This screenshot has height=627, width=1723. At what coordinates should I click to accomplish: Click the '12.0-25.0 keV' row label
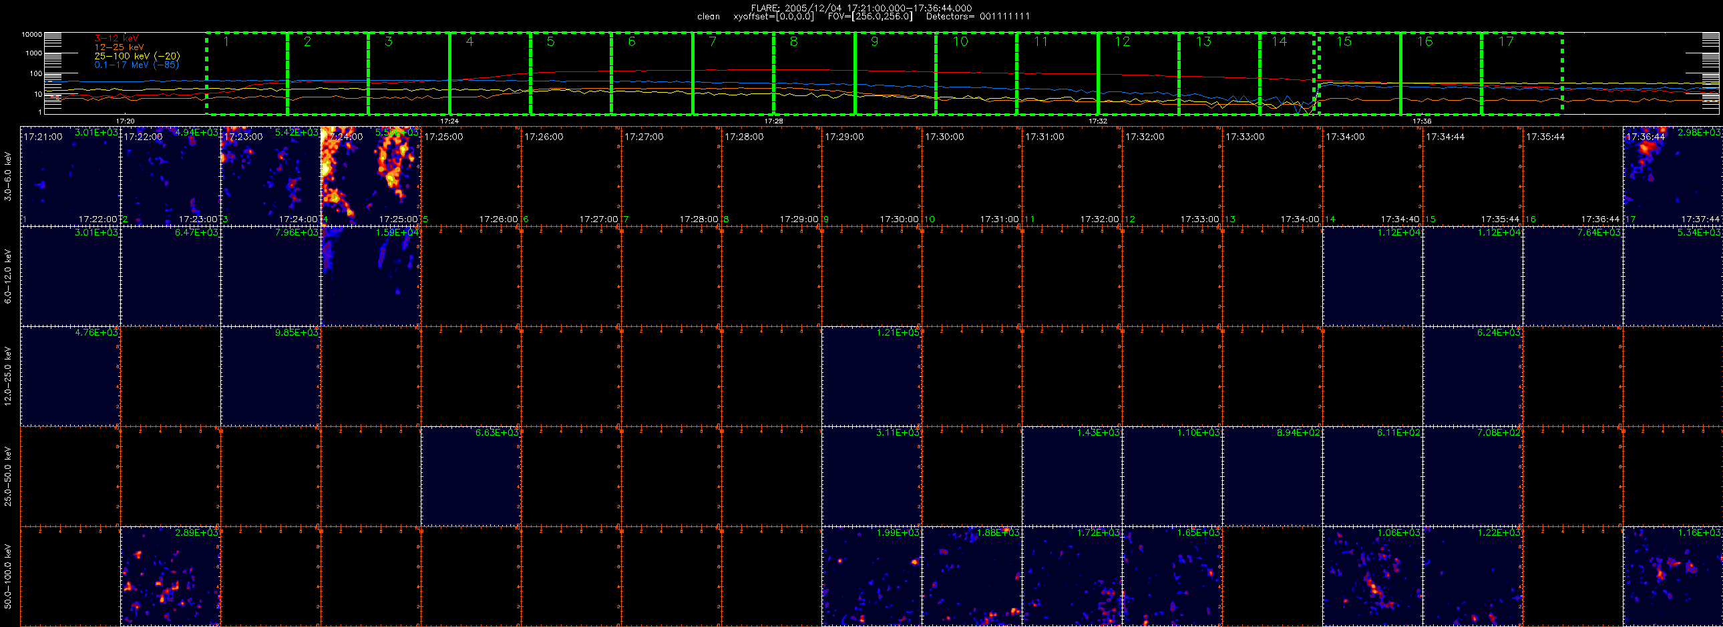pyautogui.click(x=8, y=376)
